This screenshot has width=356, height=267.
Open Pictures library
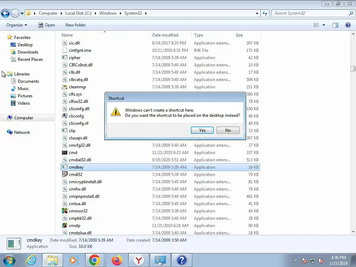pos(25,96)
